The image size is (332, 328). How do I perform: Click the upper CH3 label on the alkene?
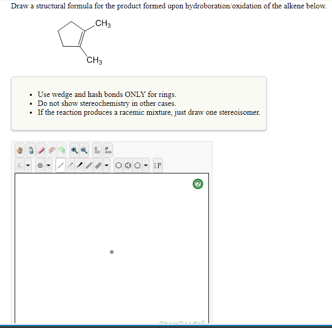click(x=103, y=24)
